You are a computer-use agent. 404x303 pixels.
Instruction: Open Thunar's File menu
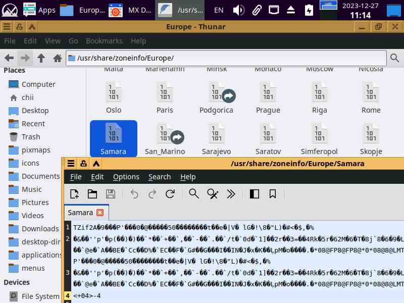point(10,41)
